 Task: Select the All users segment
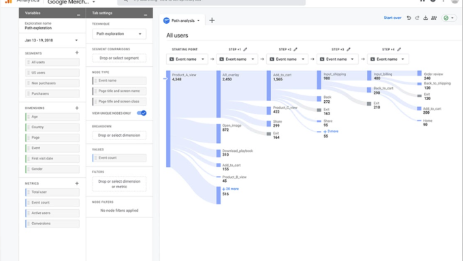click(52, 62)
